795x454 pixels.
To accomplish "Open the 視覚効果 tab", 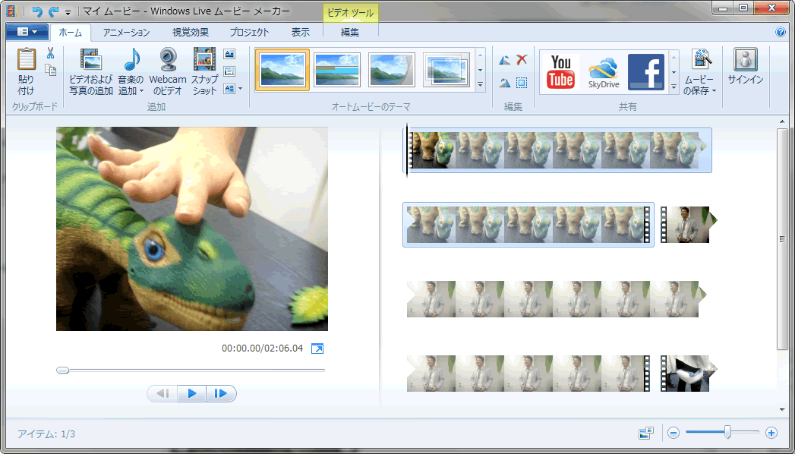I will point(191,32).
